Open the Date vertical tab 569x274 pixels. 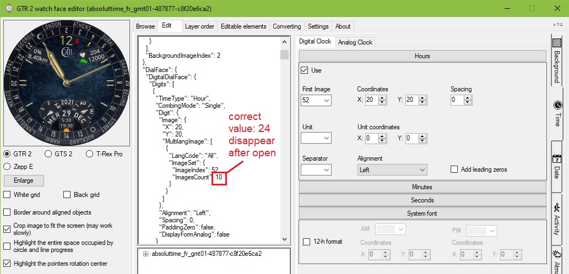(x=557, y=167)
